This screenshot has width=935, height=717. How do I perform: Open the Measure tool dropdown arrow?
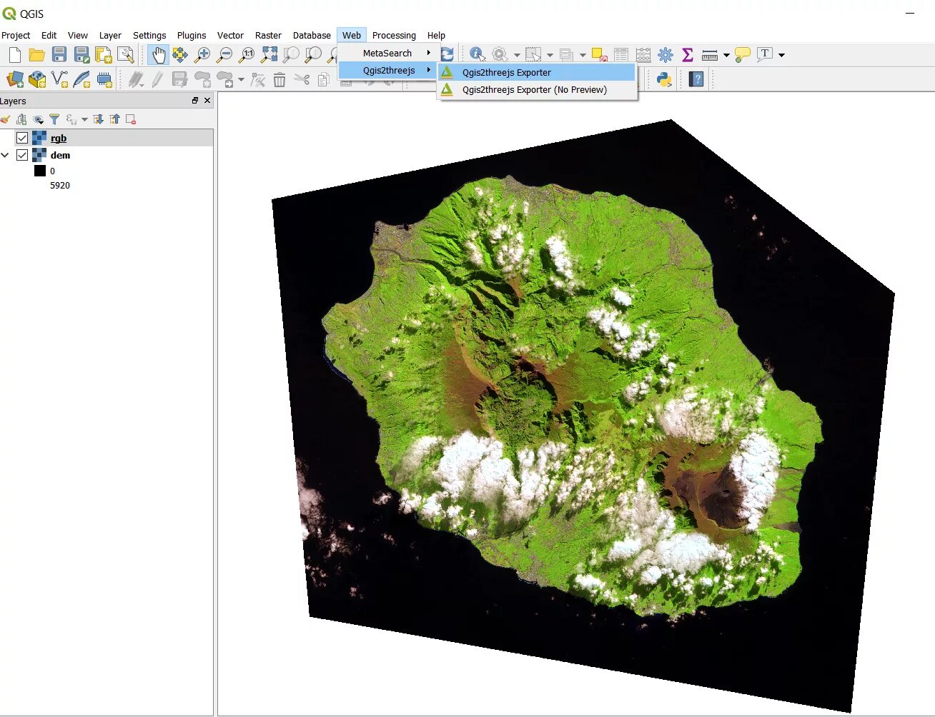[x=726, y=55]
